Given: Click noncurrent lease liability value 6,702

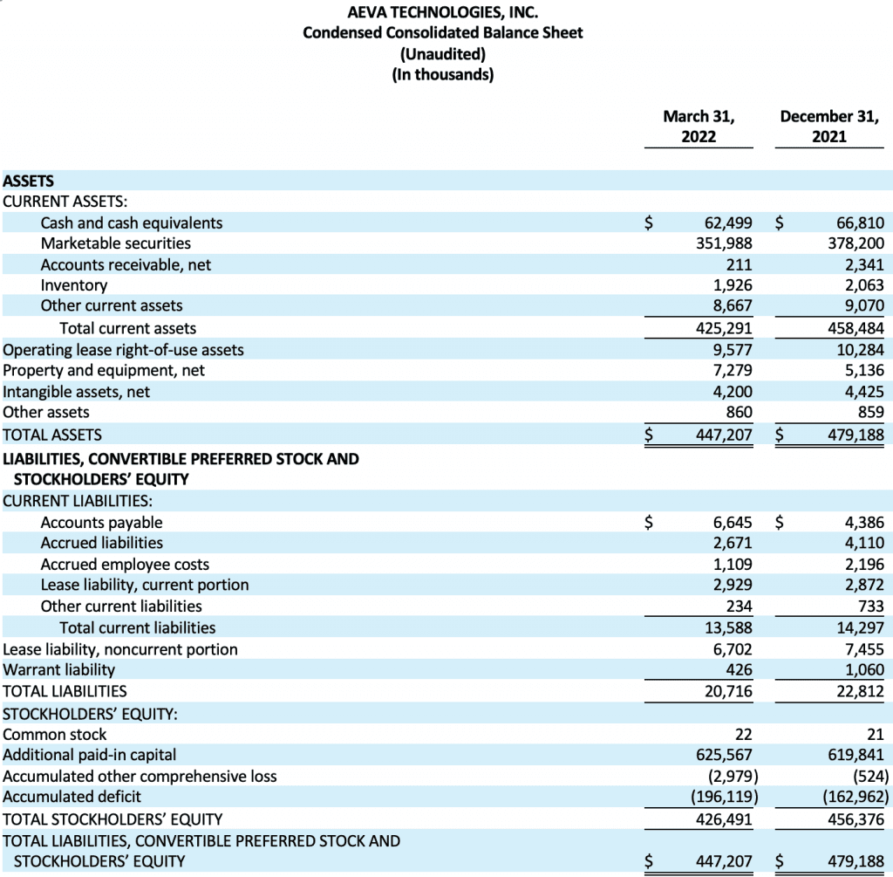Looking at the screenshot, I should [733, 649].
